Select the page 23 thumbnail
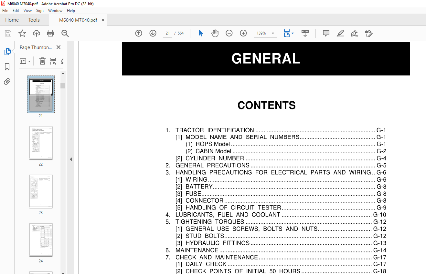This screenshot has height=274, width=426. (41, 191)
